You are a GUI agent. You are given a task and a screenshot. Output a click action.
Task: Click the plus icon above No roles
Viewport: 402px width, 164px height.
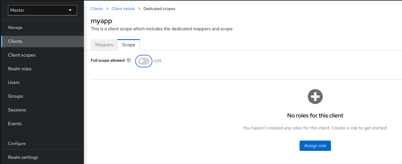(315, 97)
